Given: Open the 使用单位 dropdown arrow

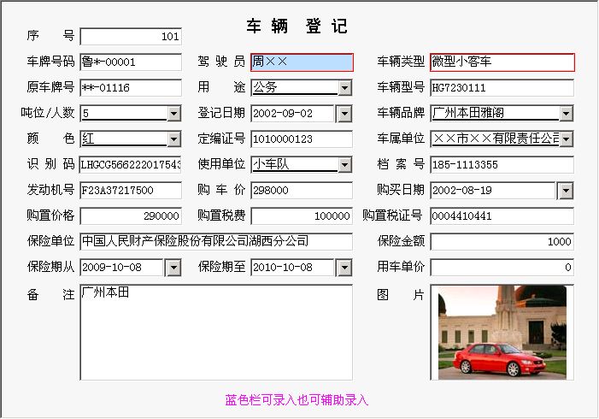Looking at the screenshot, I should pos(344,165).
